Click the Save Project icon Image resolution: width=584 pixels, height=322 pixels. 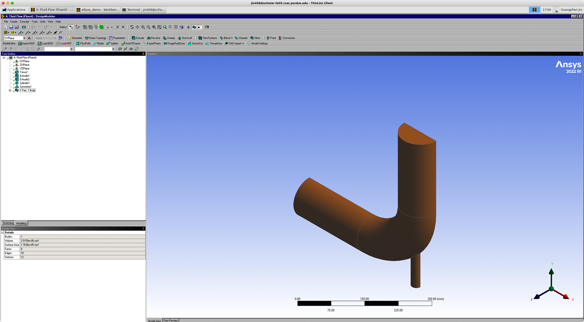click(11, 27)
